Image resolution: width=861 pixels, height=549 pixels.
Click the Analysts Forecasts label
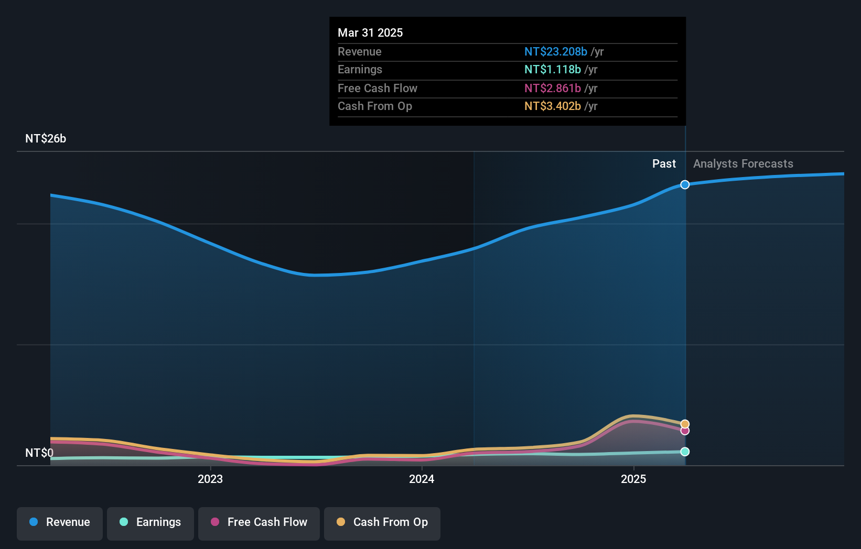coord(743,163)
